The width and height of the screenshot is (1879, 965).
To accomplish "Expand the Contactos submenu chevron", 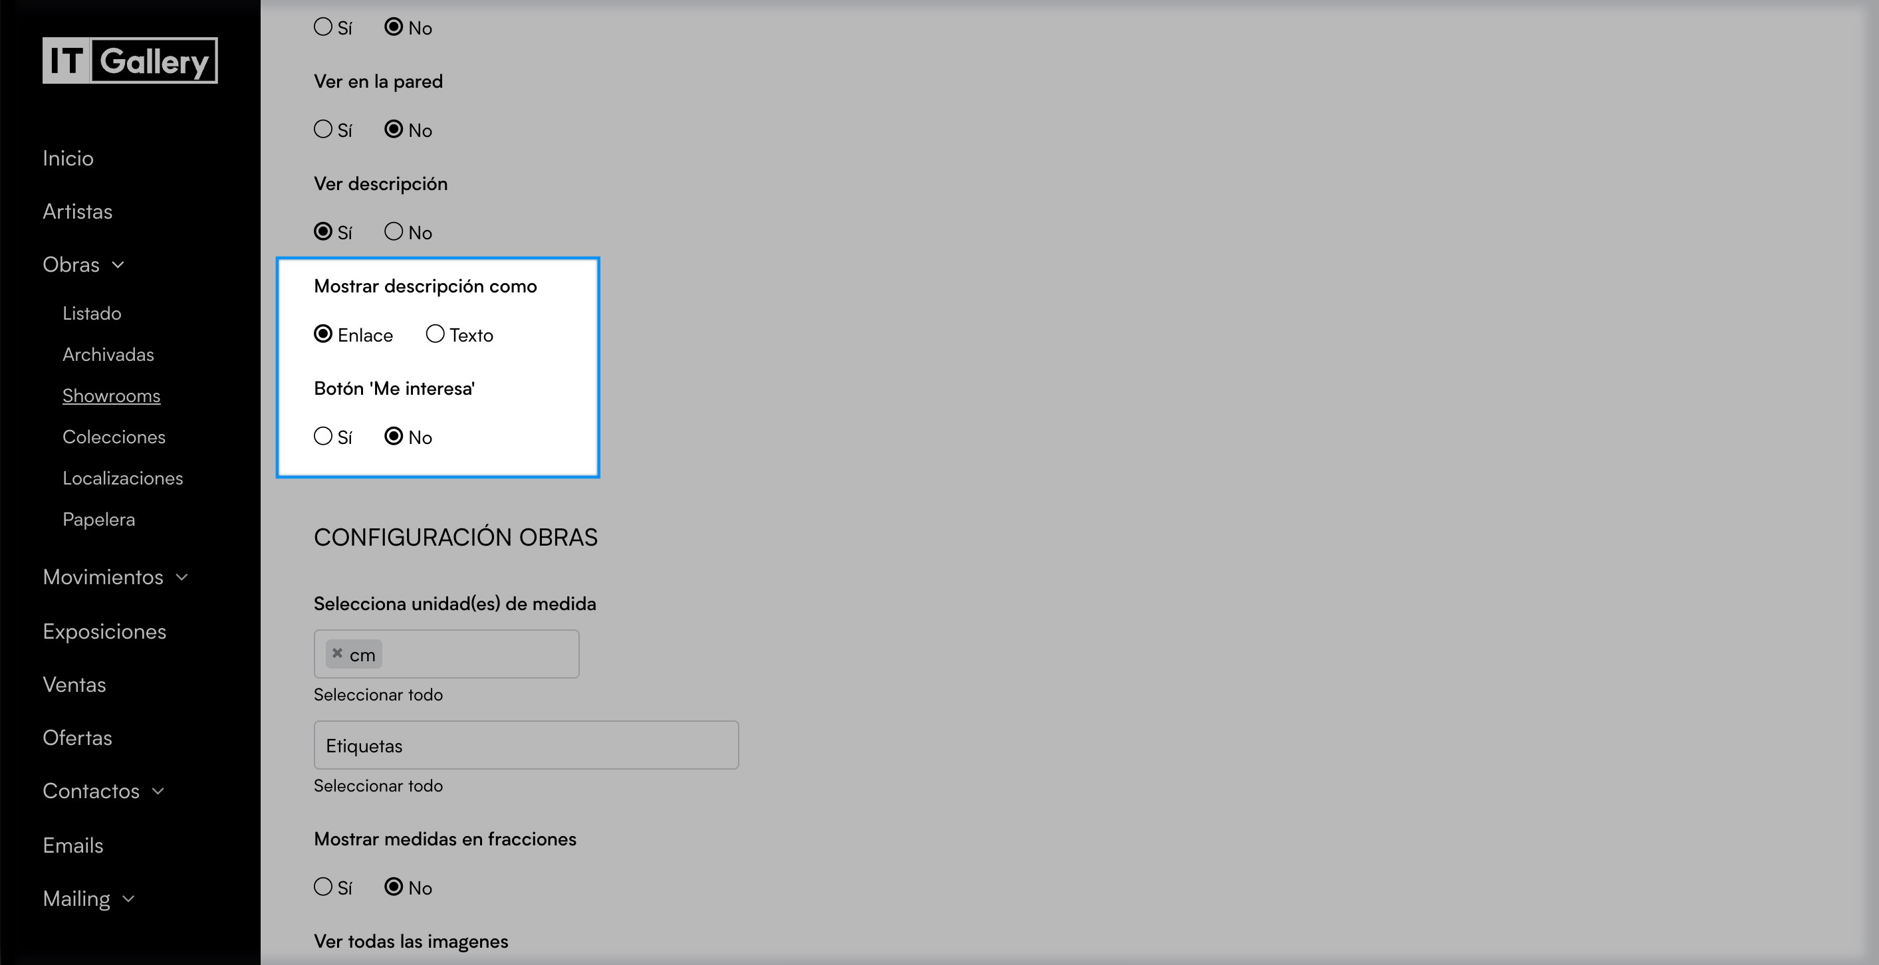I will pos(158,792).
